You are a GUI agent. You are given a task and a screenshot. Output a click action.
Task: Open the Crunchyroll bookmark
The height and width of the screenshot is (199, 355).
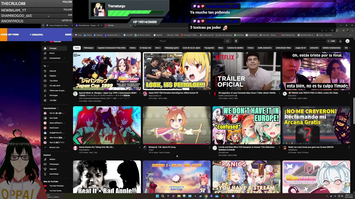190,35
